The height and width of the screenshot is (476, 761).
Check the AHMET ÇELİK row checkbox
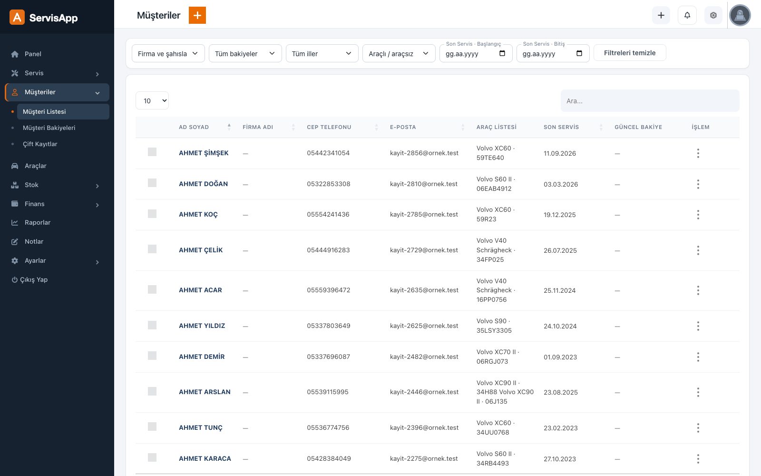point(152,249)
